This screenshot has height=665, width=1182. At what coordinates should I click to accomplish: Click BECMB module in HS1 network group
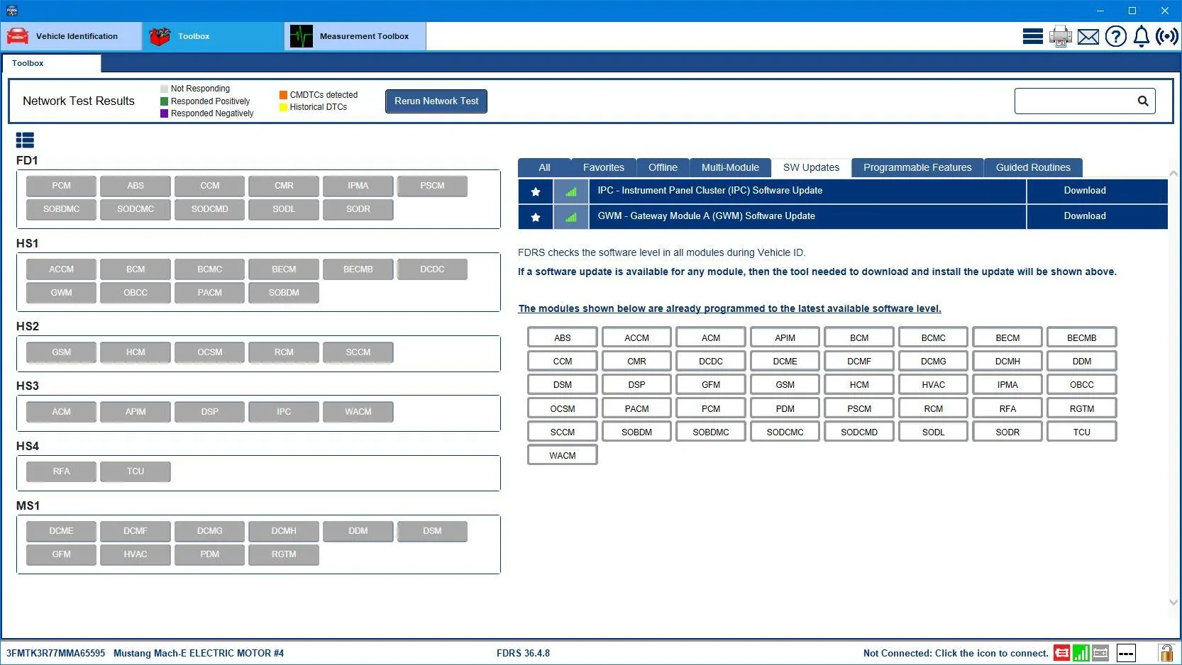pyautogui.click(x=358, y=269)
